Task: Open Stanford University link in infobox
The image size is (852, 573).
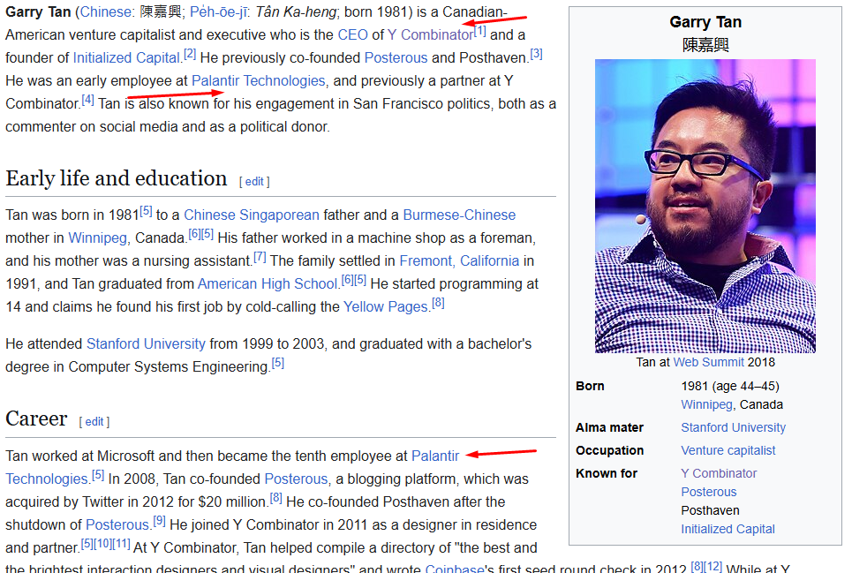Action: [734, 427]
